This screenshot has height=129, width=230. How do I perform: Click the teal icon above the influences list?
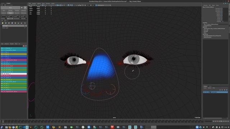(26, 46)
